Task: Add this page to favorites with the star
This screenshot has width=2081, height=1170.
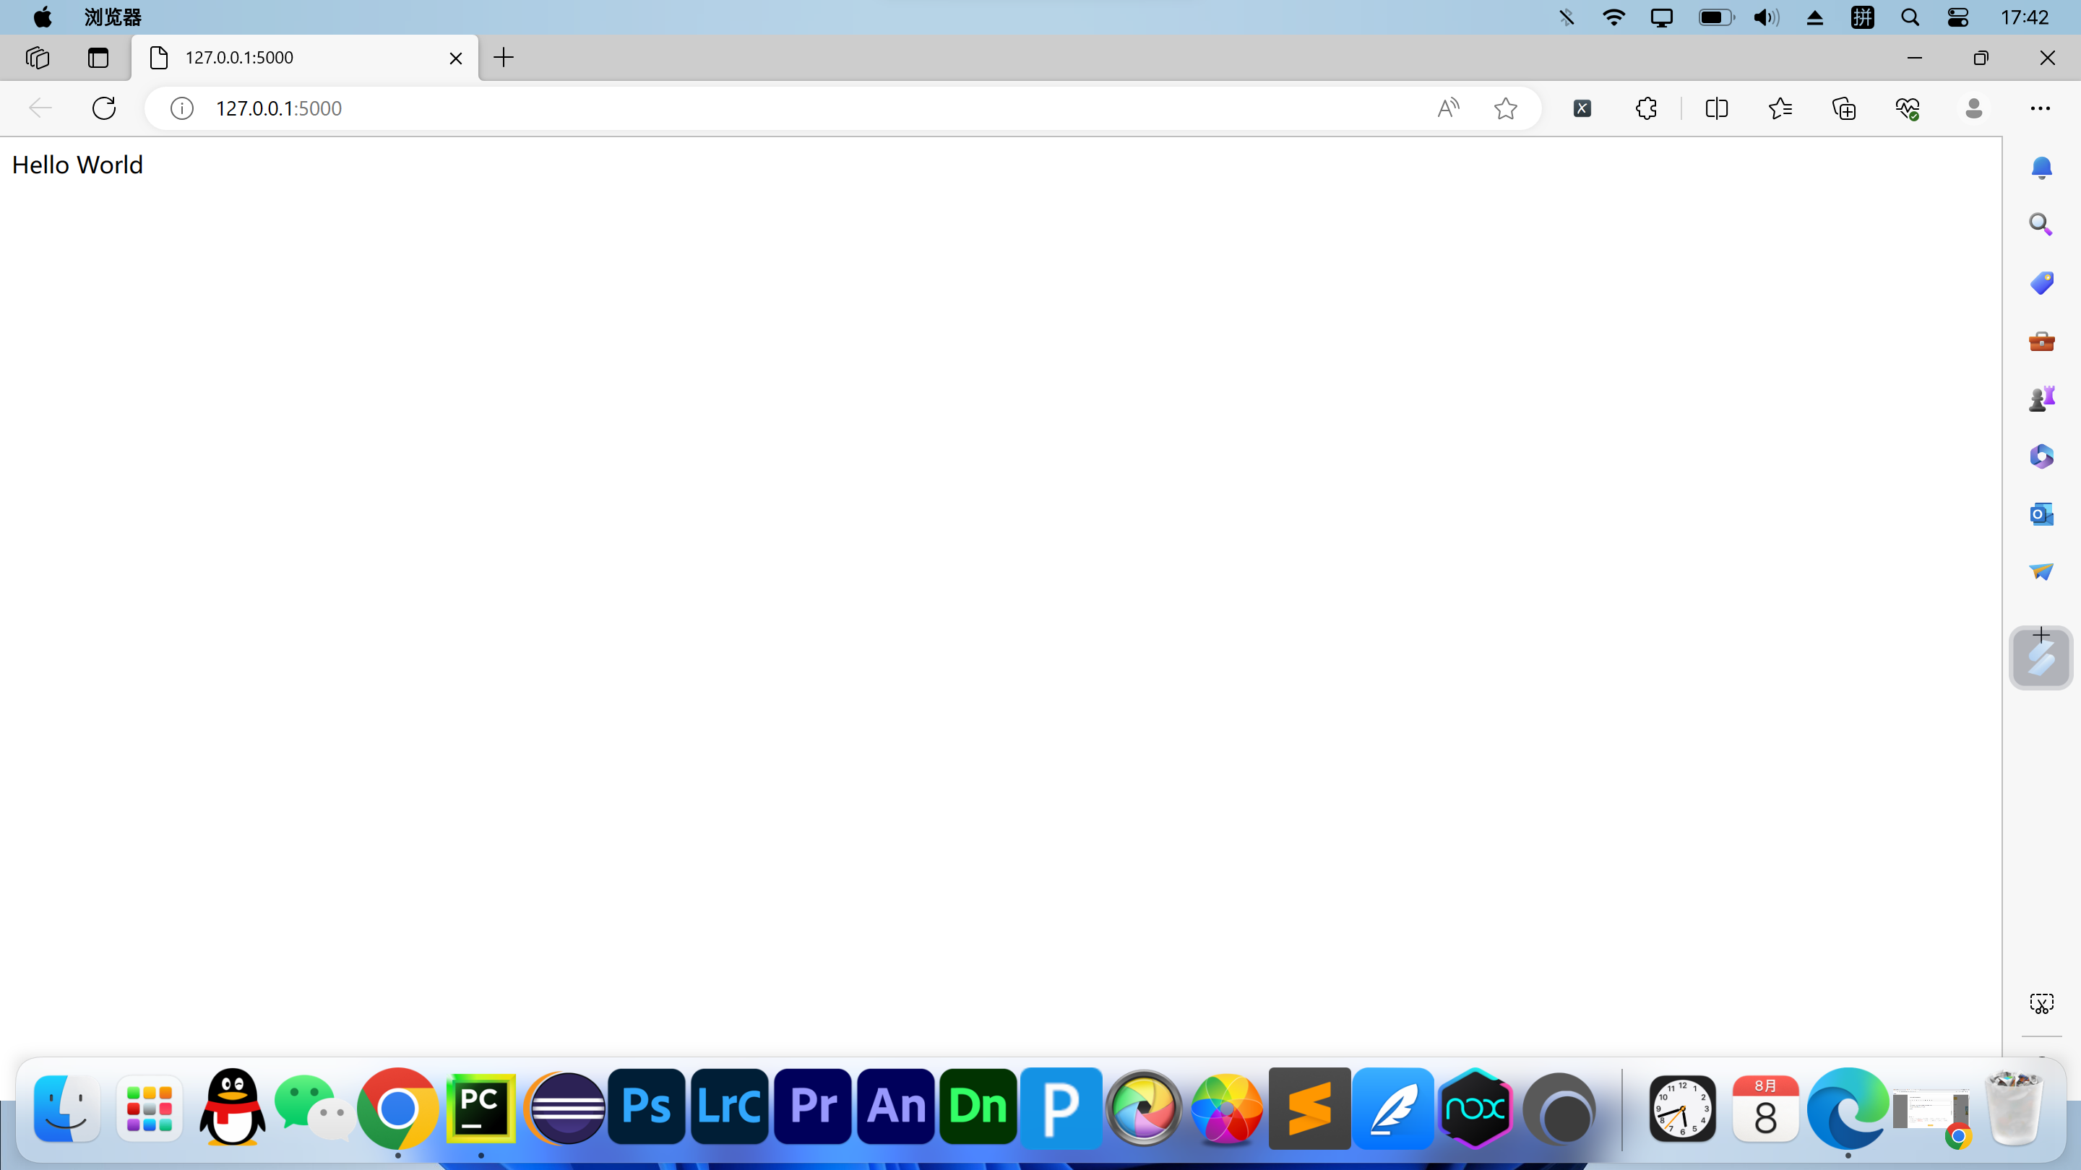Action: 1506,108
